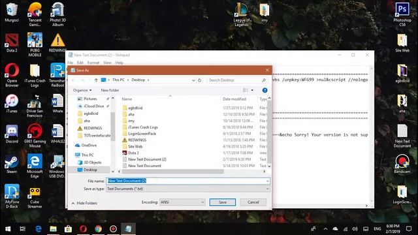Open the Edit menu in Notepad
This screenshot has width=418, height=235.
click(x=80, y=63)
